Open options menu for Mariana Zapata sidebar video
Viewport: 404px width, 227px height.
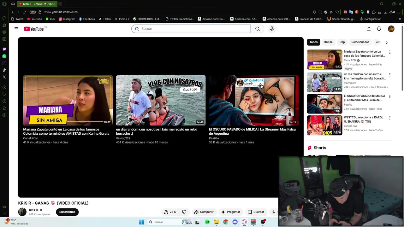point(390,52)
